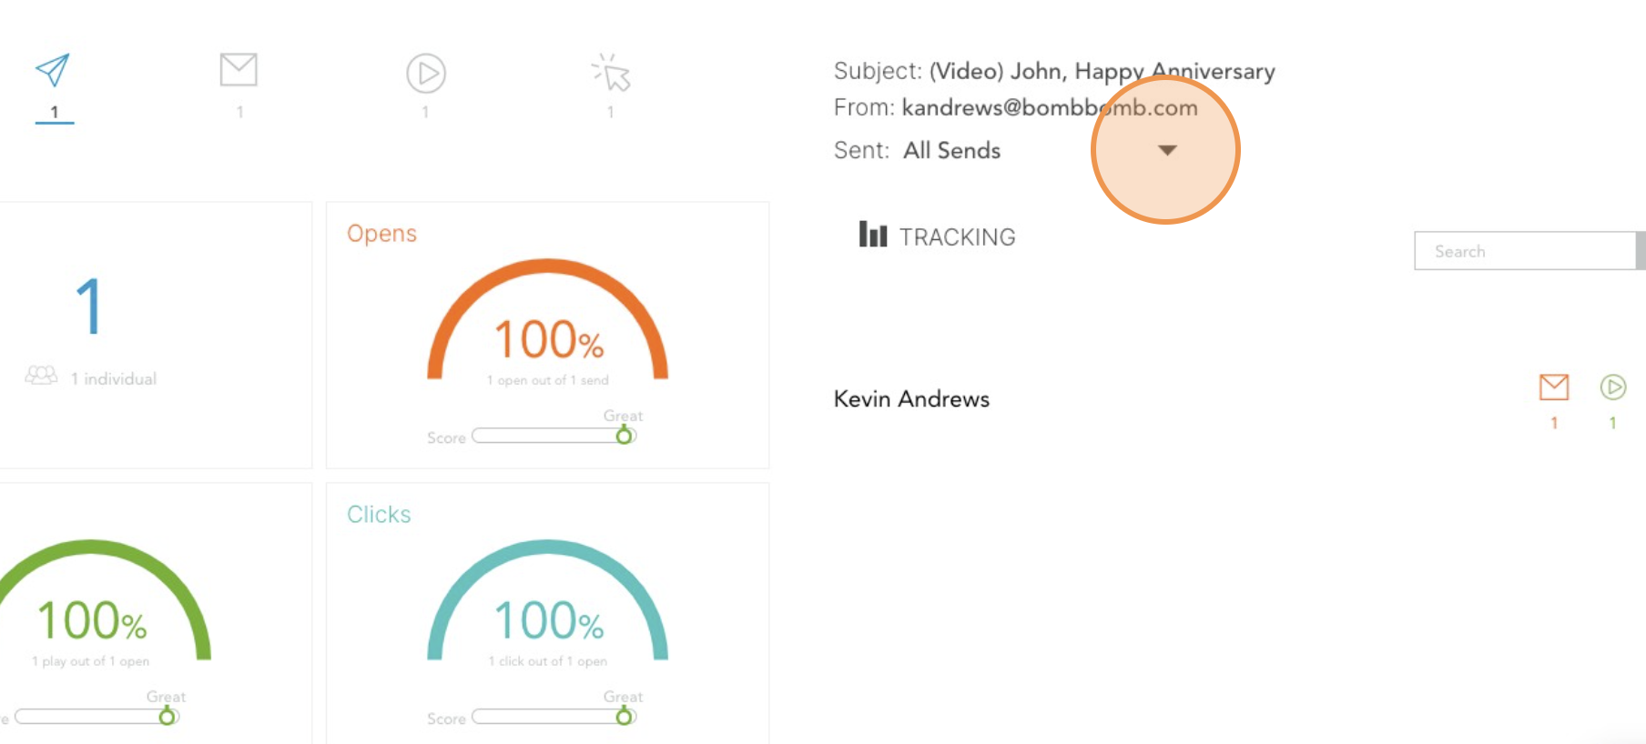Select the cursor Clicks tab icon
The height and width of the screenshot is (744, 1646).
pos(611,73)
